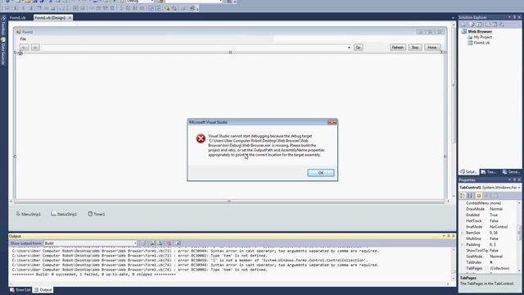The width and height of the screenshot is (524, 295).
Task: Select the Stop button on the form
Action: point(415,48)
